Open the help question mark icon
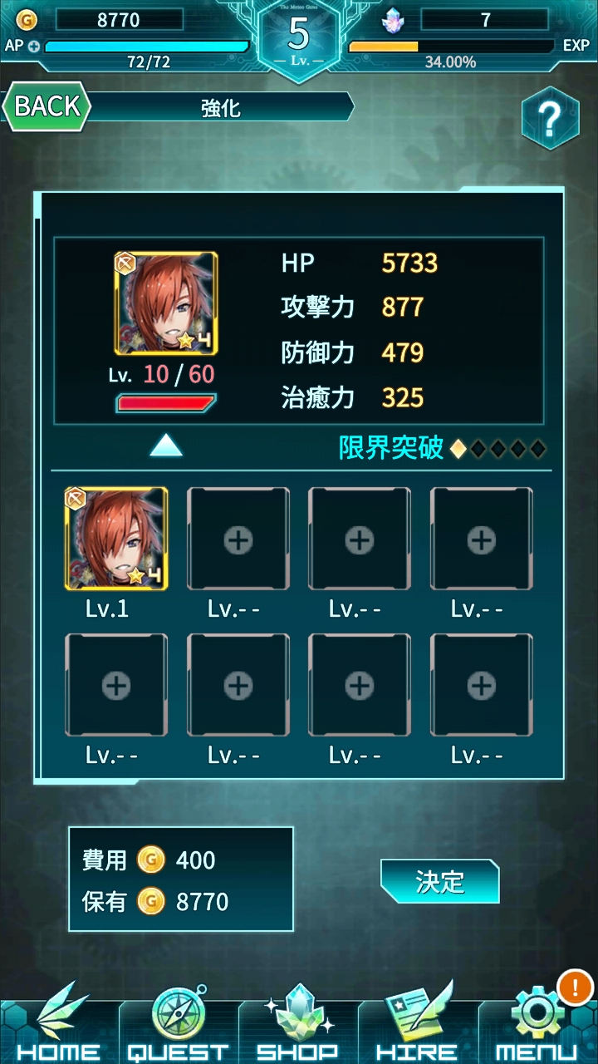 [550, 118]
